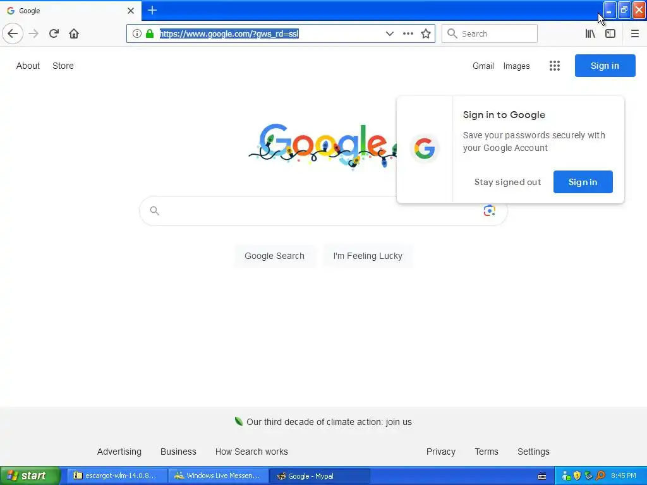Open the Settings footer menu
This screenshot has height=485, width=647.
coord(533,452)
